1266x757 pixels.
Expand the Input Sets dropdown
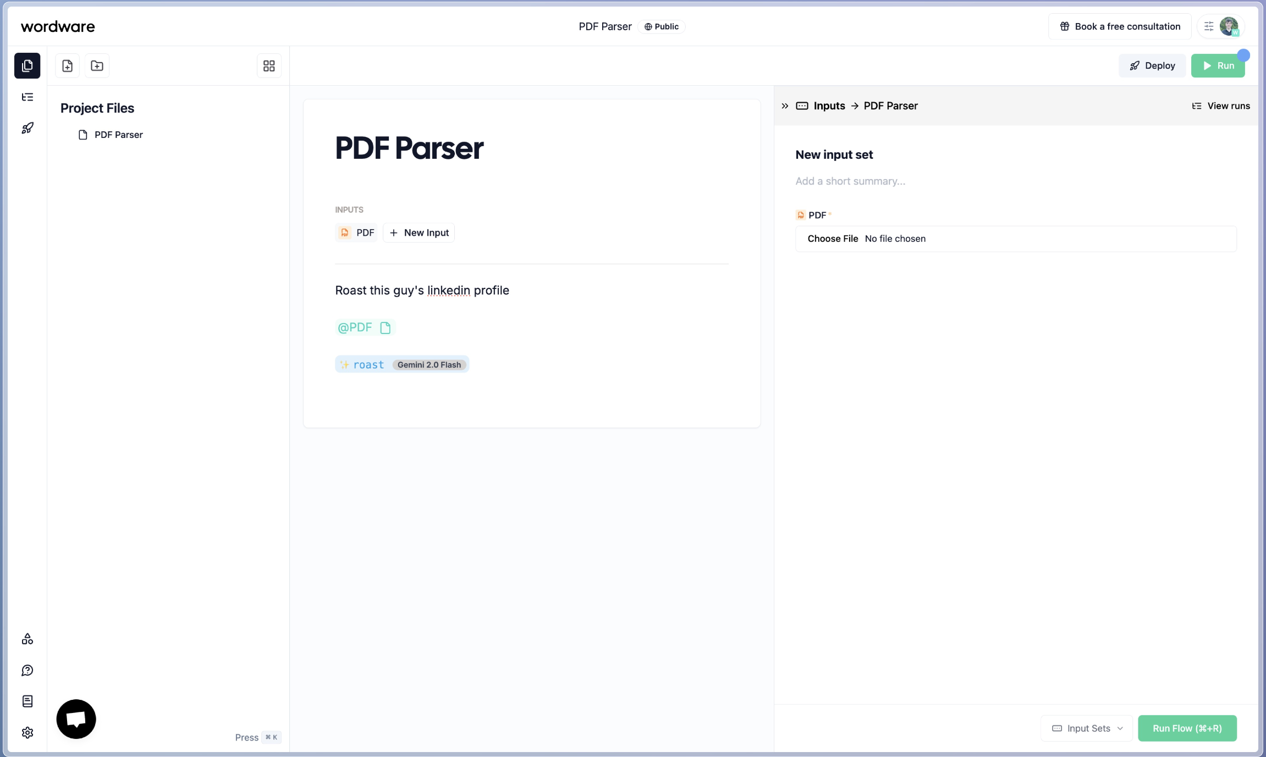[1086, 728]
